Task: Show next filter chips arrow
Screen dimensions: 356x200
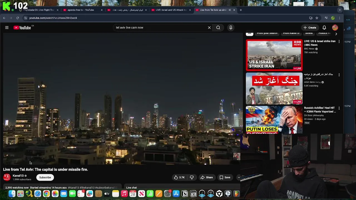Action: pos(336,34)
